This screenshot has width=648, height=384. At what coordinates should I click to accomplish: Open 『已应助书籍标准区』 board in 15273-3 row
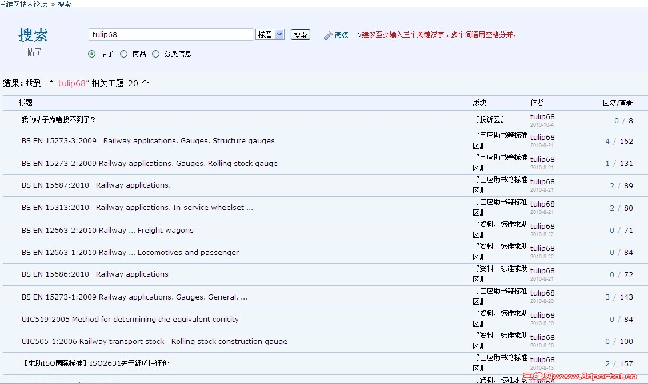pyautogui.click(x=501, y=140)
